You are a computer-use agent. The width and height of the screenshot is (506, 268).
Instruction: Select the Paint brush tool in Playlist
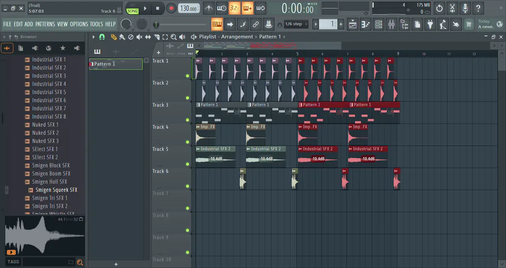[122, 37]
